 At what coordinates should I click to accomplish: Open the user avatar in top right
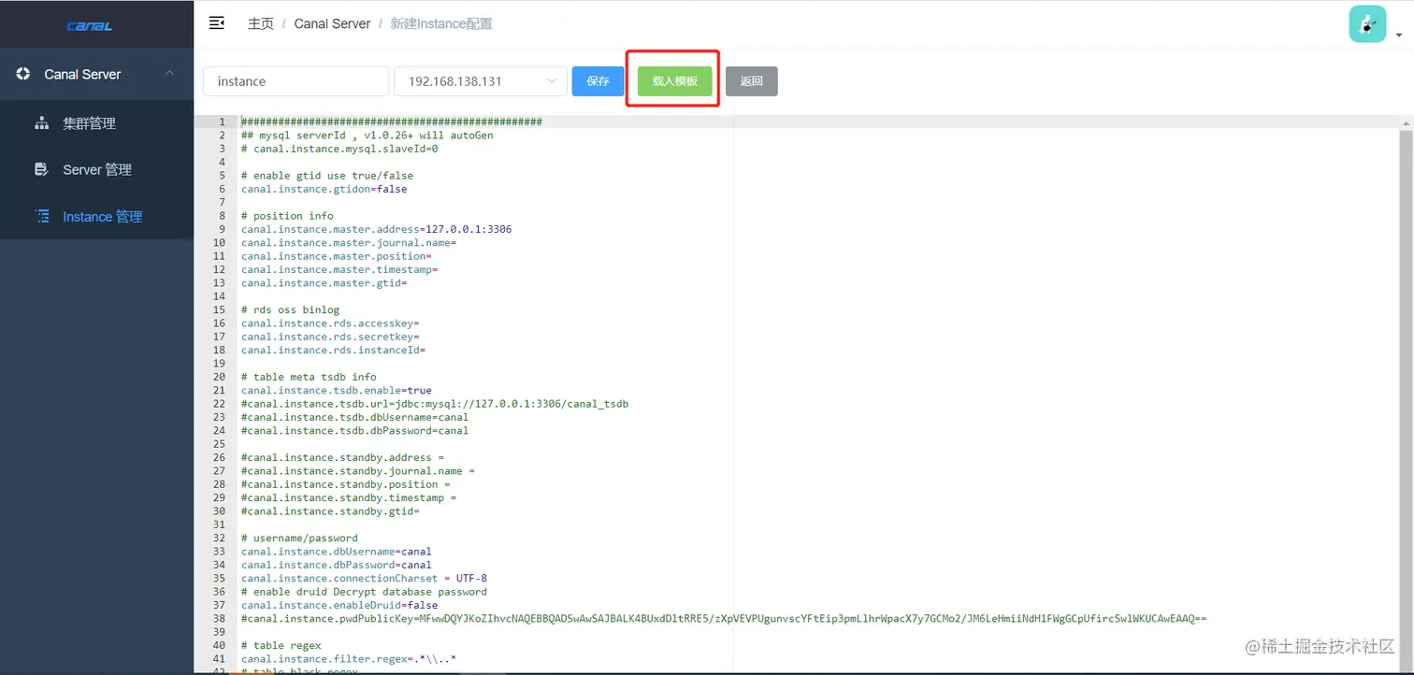click(x=1367, y=24)
